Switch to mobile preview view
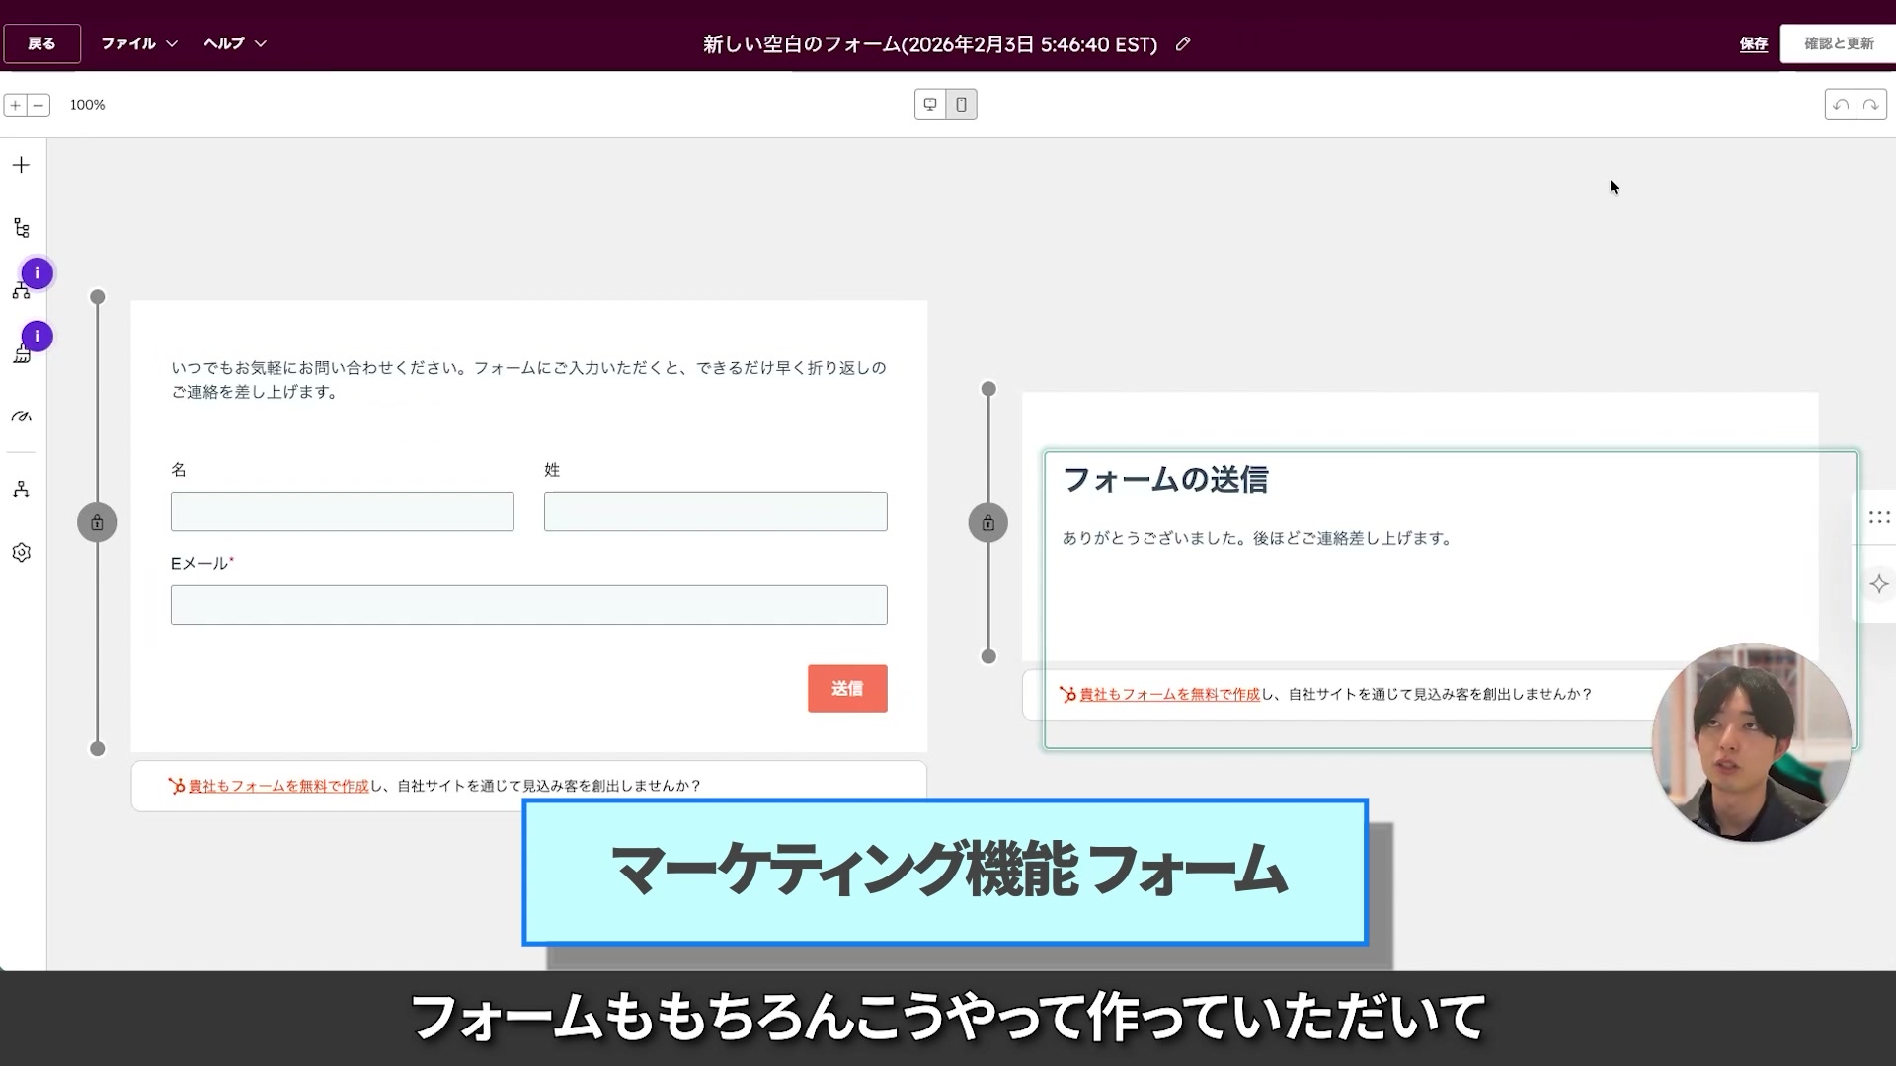This screenshot has height=1066, width=1896. click(961, 105)
